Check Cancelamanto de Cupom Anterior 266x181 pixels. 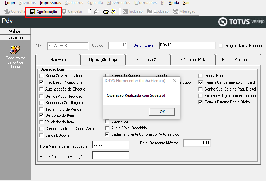(41, 129)
